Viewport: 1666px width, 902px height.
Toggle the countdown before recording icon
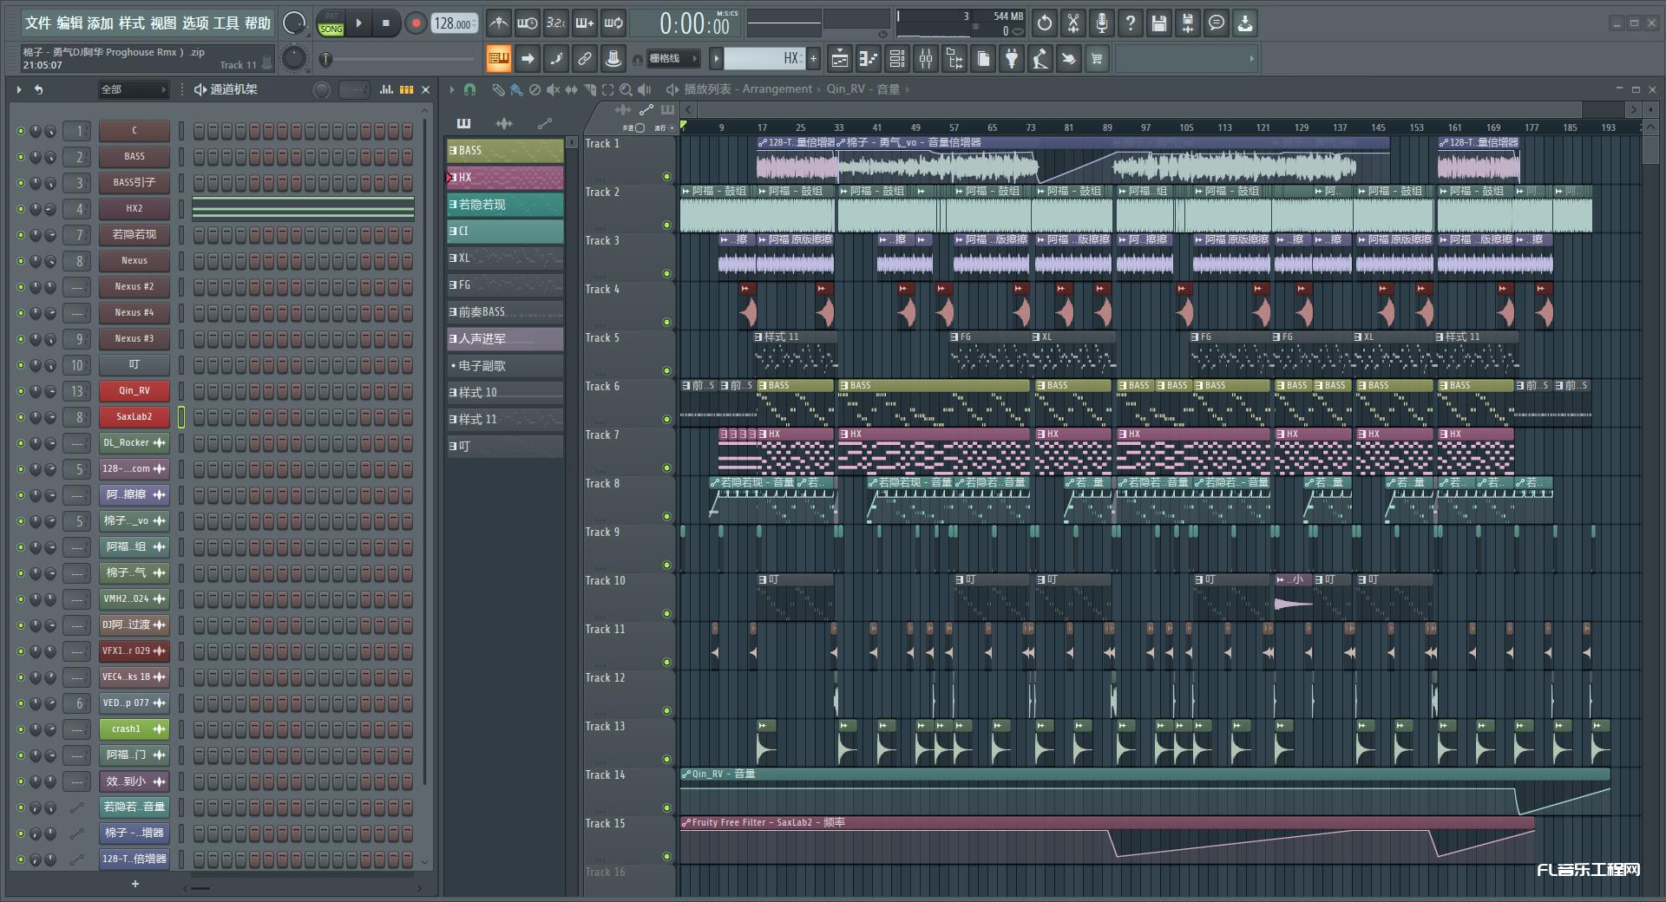point(556,23)
